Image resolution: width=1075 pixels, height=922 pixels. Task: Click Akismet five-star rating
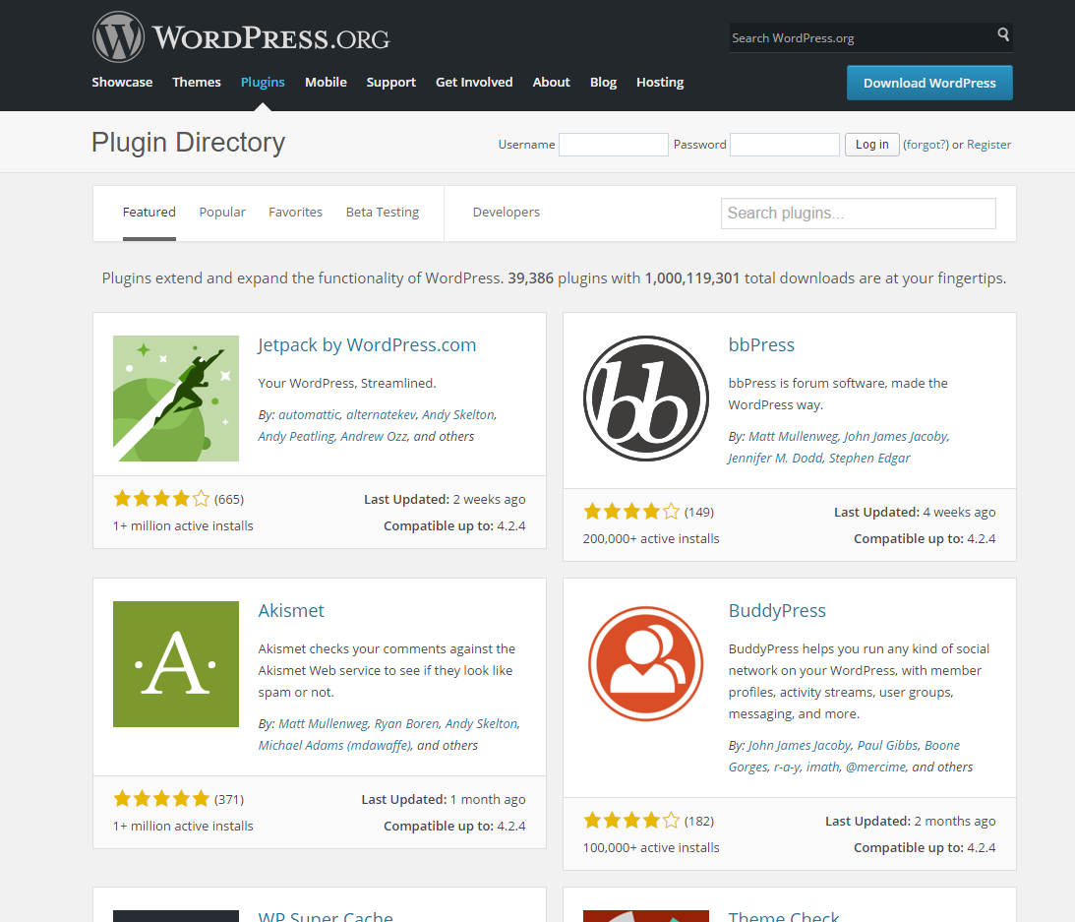click(161, 799)
